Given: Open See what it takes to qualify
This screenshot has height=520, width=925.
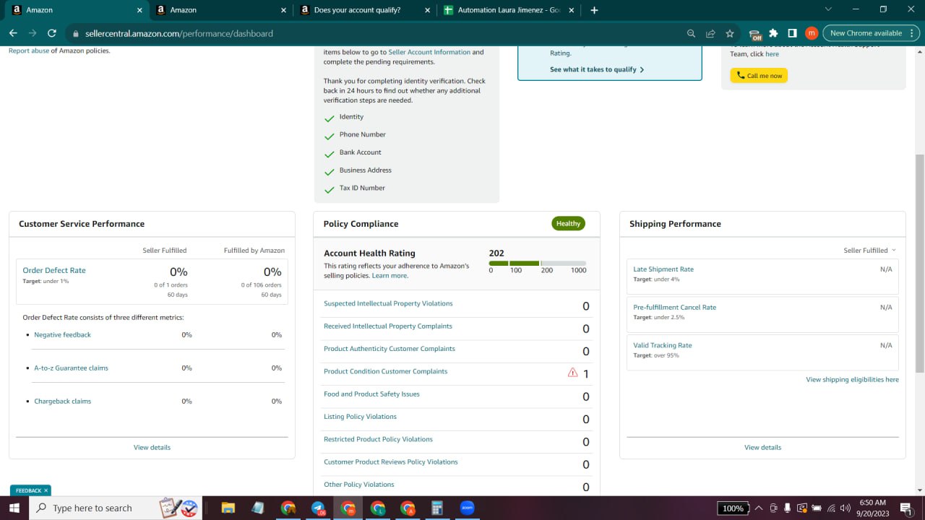Looking at the screenshot, I should coord(597,69).
